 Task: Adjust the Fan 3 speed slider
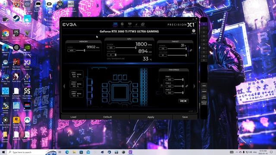[x=179, y=93]
